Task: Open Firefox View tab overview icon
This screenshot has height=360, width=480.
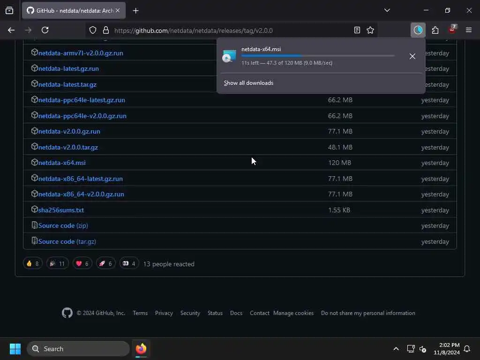Action: pyautogui.click(x=9, y=10)
